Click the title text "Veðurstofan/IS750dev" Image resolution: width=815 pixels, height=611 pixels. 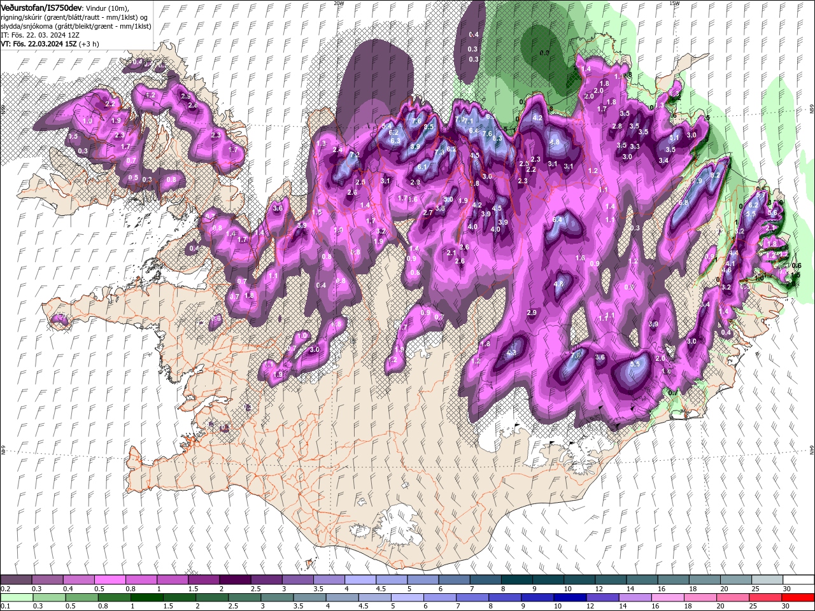coord(41,7)
